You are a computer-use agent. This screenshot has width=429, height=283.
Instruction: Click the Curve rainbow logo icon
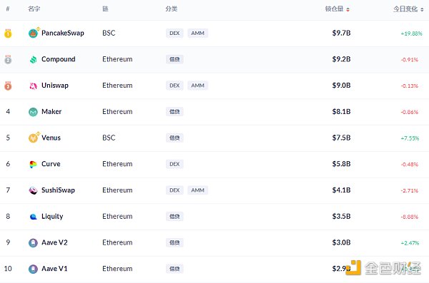click(33, 164)
